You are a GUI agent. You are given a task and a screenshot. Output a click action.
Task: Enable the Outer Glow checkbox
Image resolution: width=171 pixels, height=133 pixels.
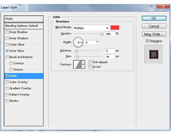(7, 45)
